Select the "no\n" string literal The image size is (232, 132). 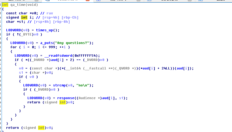point(83,85)
